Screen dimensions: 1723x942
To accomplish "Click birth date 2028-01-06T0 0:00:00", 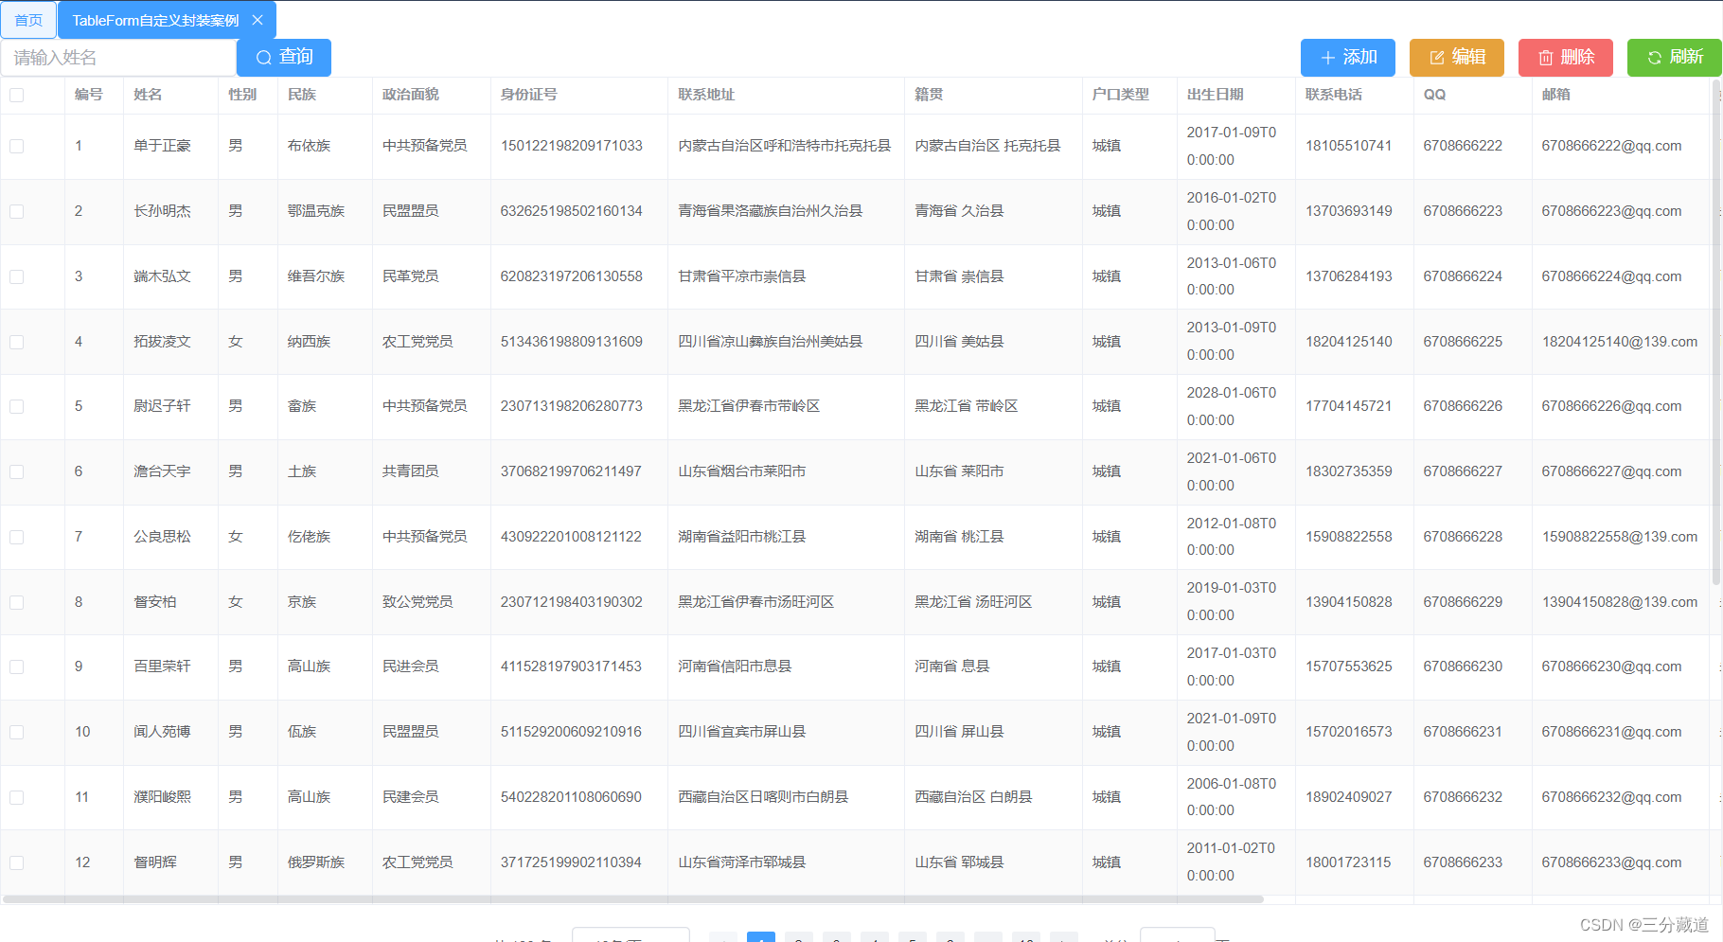I will pyautogui.click(x=1232, y=406).
